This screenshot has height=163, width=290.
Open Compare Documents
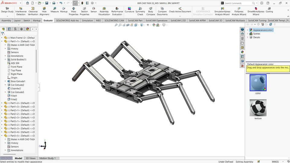[162, 11]
